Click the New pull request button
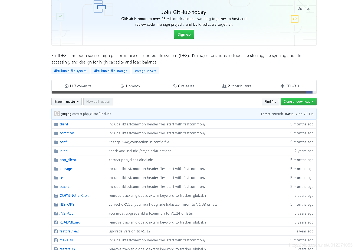 point(98,102)
